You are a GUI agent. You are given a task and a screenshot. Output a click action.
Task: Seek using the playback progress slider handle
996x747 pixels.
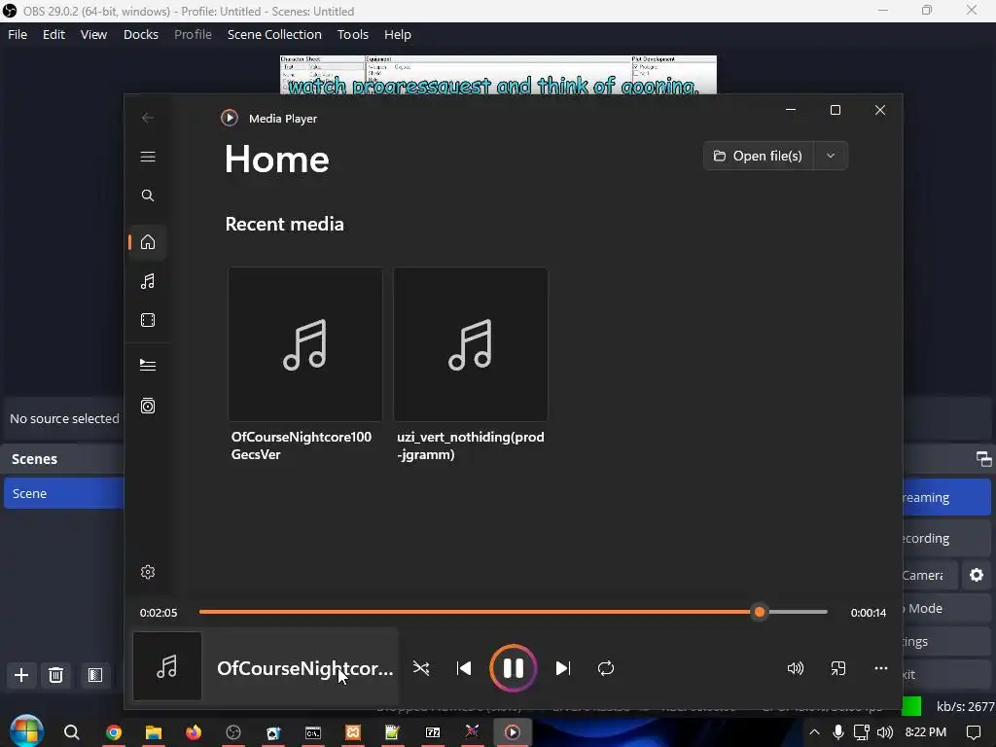pyautogui.click(x=760, y=613)
